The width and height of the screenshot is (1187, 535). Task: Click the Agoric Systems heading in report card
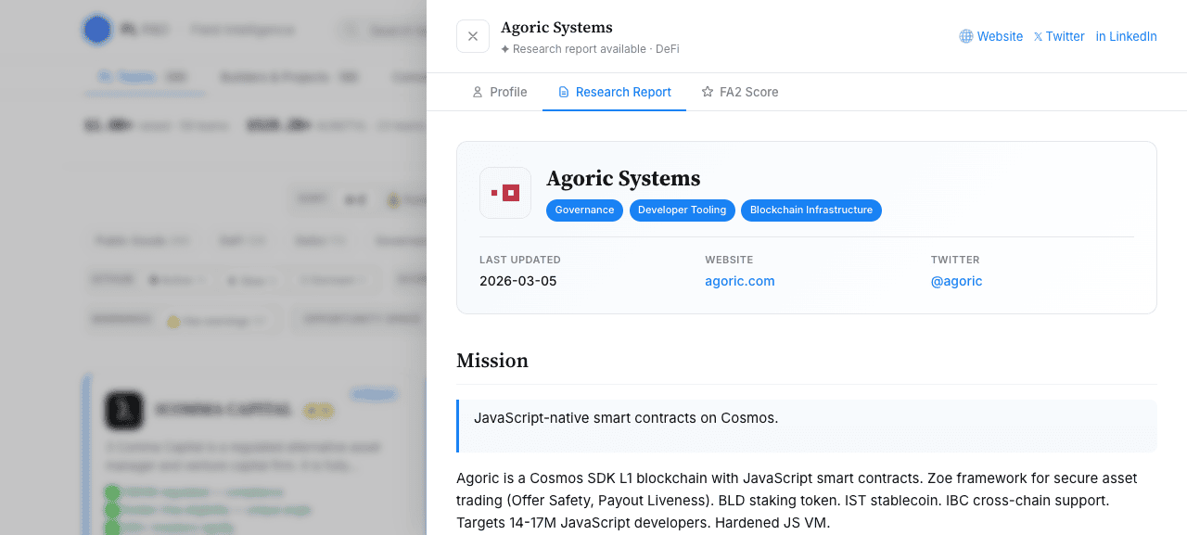tap(623, 178)
